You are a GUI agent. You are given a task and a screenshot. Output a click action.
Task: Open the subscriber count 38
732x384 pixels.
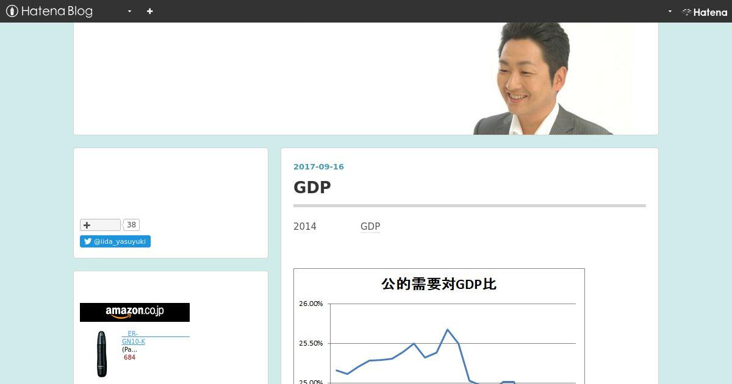131,225
